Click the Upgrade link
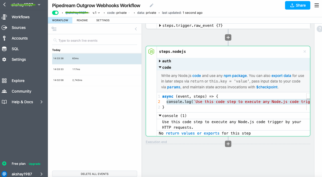322x177 pixels. pyautogui.click(x=35, y=164)
